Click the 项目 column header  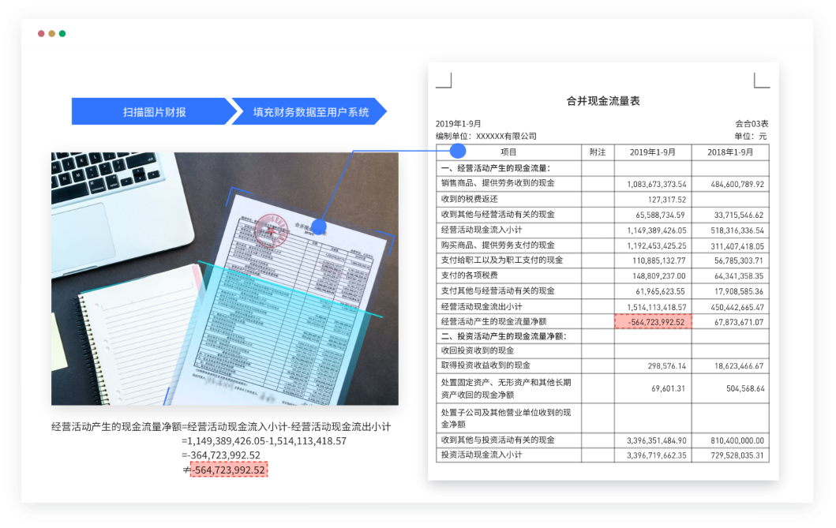[508, 152]
